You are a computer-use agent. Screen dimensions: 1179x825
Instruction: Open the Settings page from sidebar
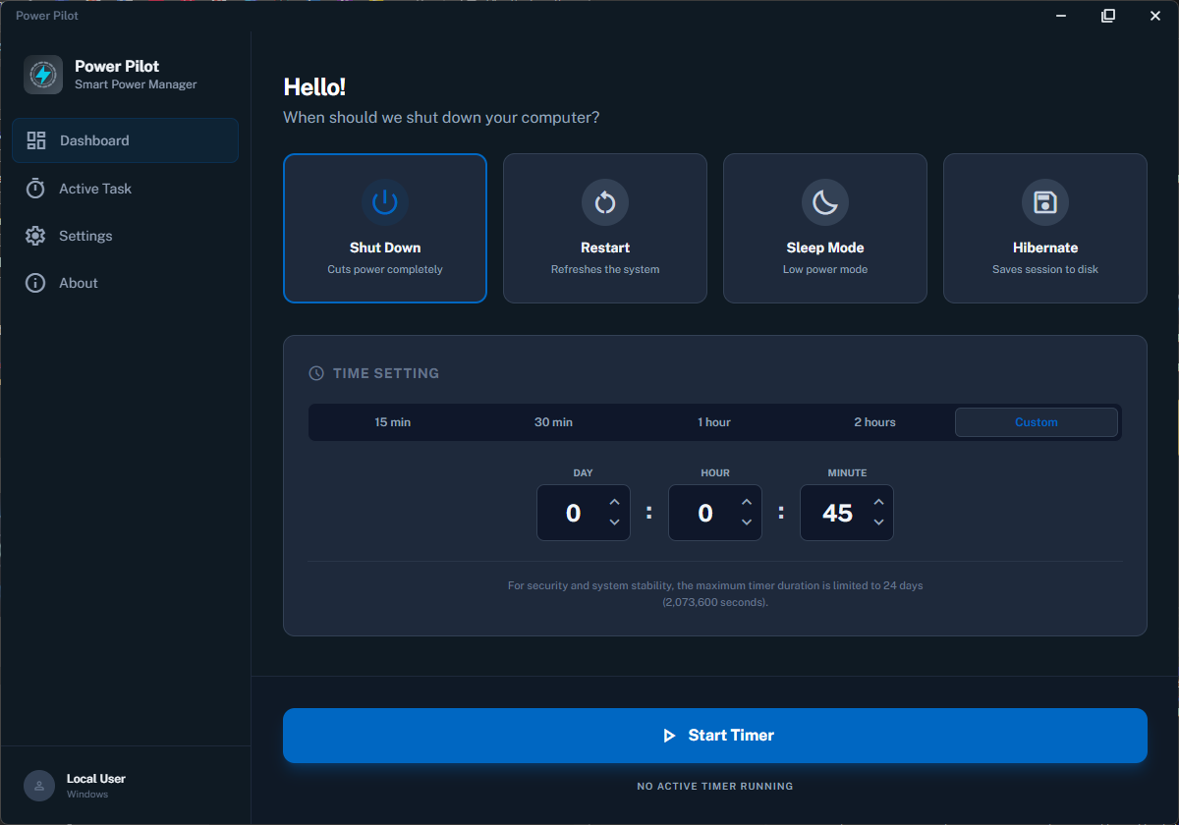coord(125,236)
